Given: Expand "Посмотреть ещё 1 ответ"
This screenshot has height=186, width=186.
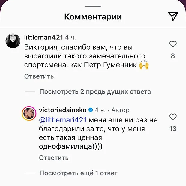Looking at the screenshot, I should [x=78, y=173].
